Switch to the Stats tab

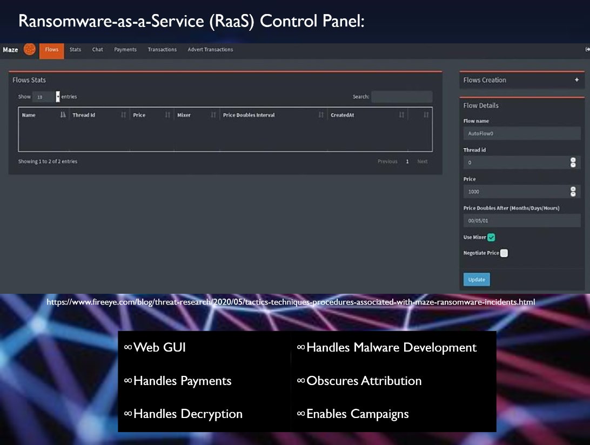[75, 50]
